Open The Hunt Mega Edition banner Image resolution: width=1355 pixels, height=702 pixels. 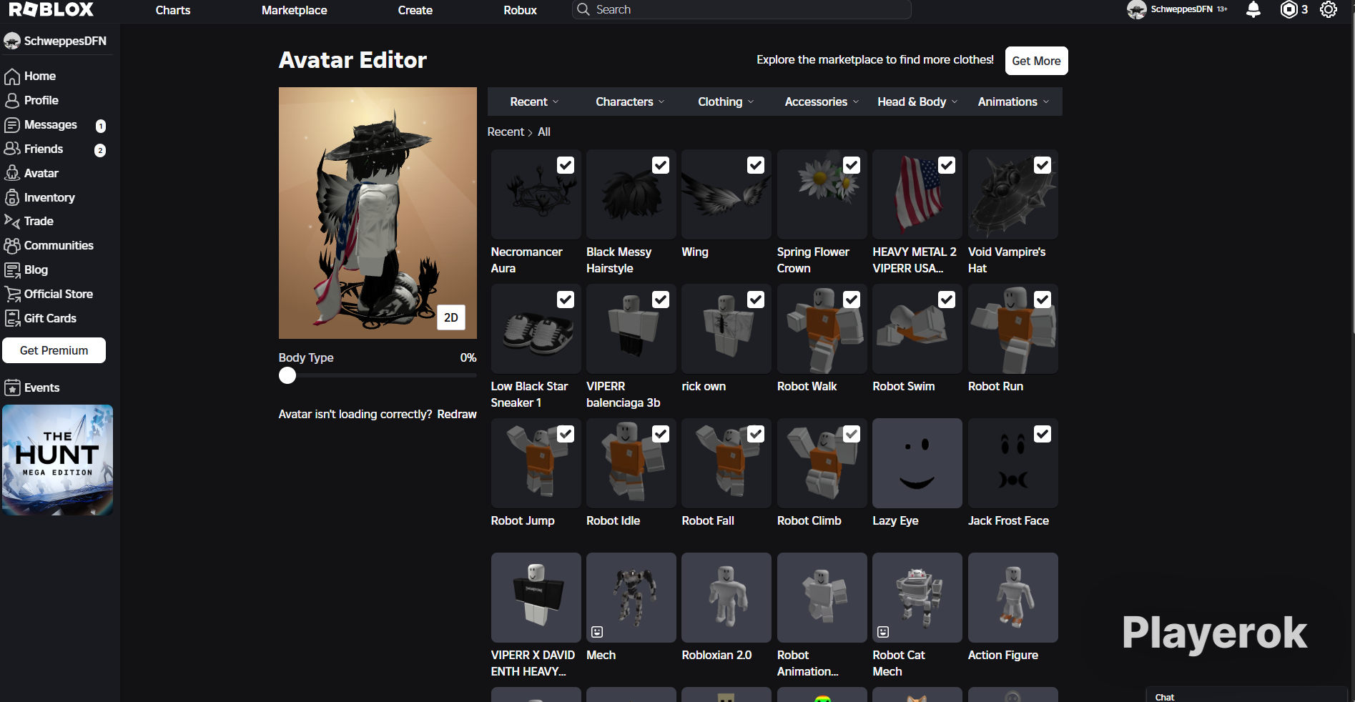(58, 460)
